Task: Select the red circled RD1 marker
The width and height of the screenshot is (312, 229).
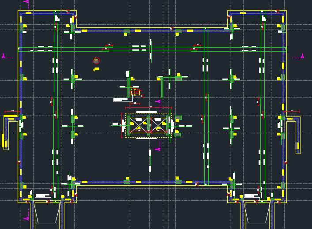Action: [x=96, y=60]
